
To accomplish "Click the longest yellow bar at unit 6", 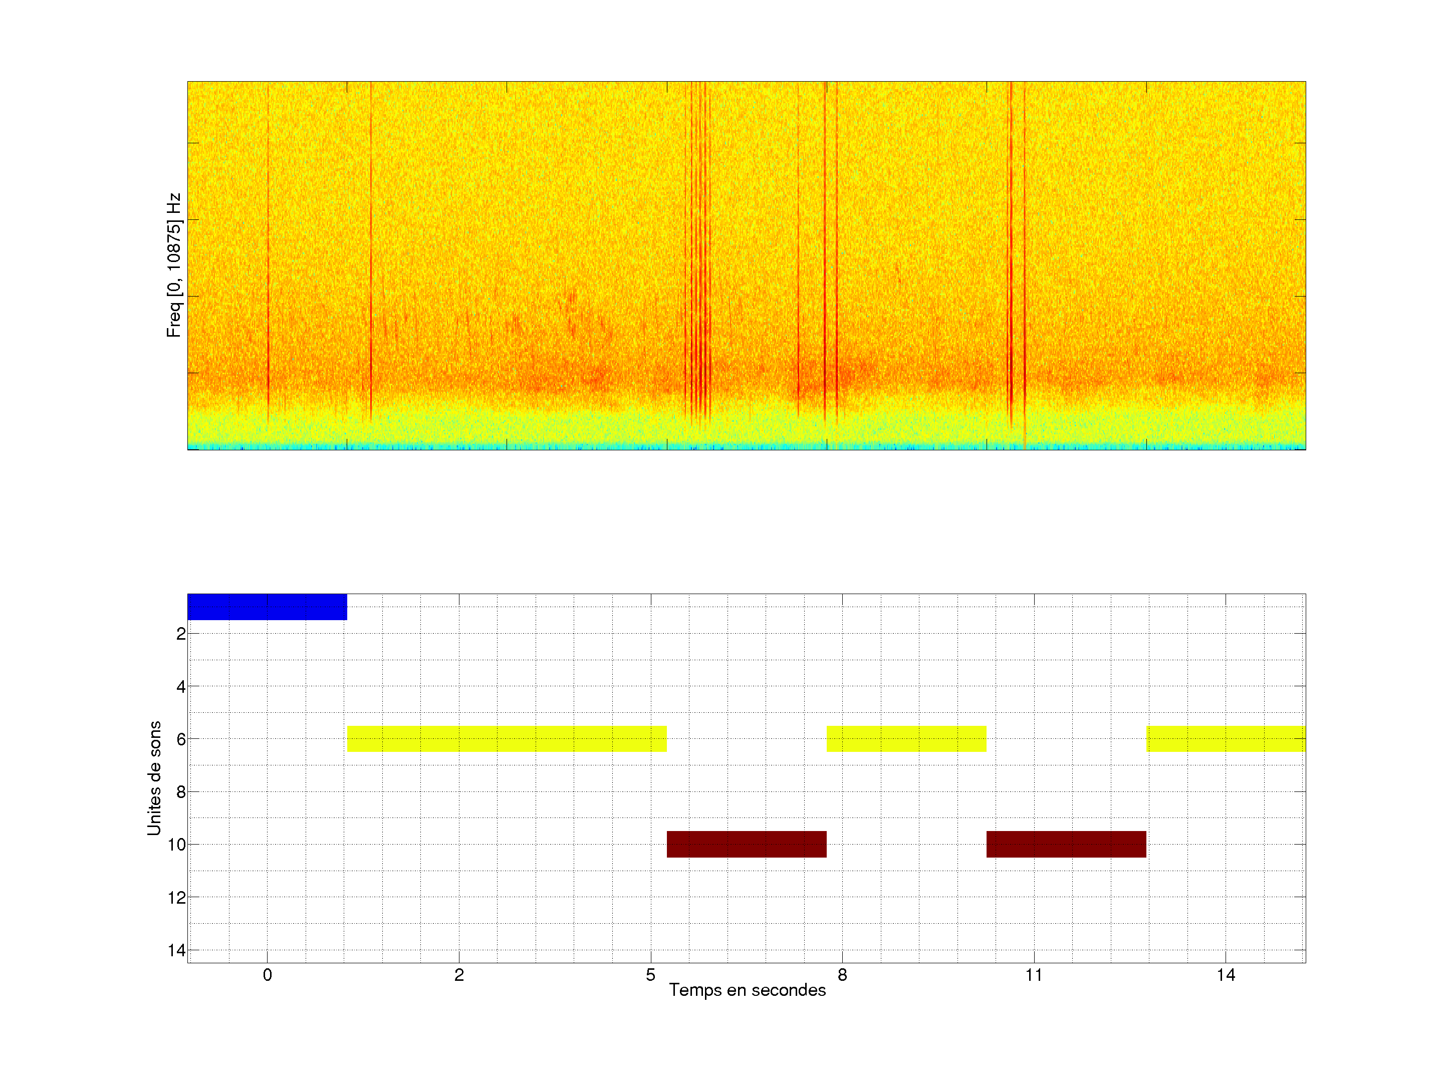I will click(x=506, y=738).
